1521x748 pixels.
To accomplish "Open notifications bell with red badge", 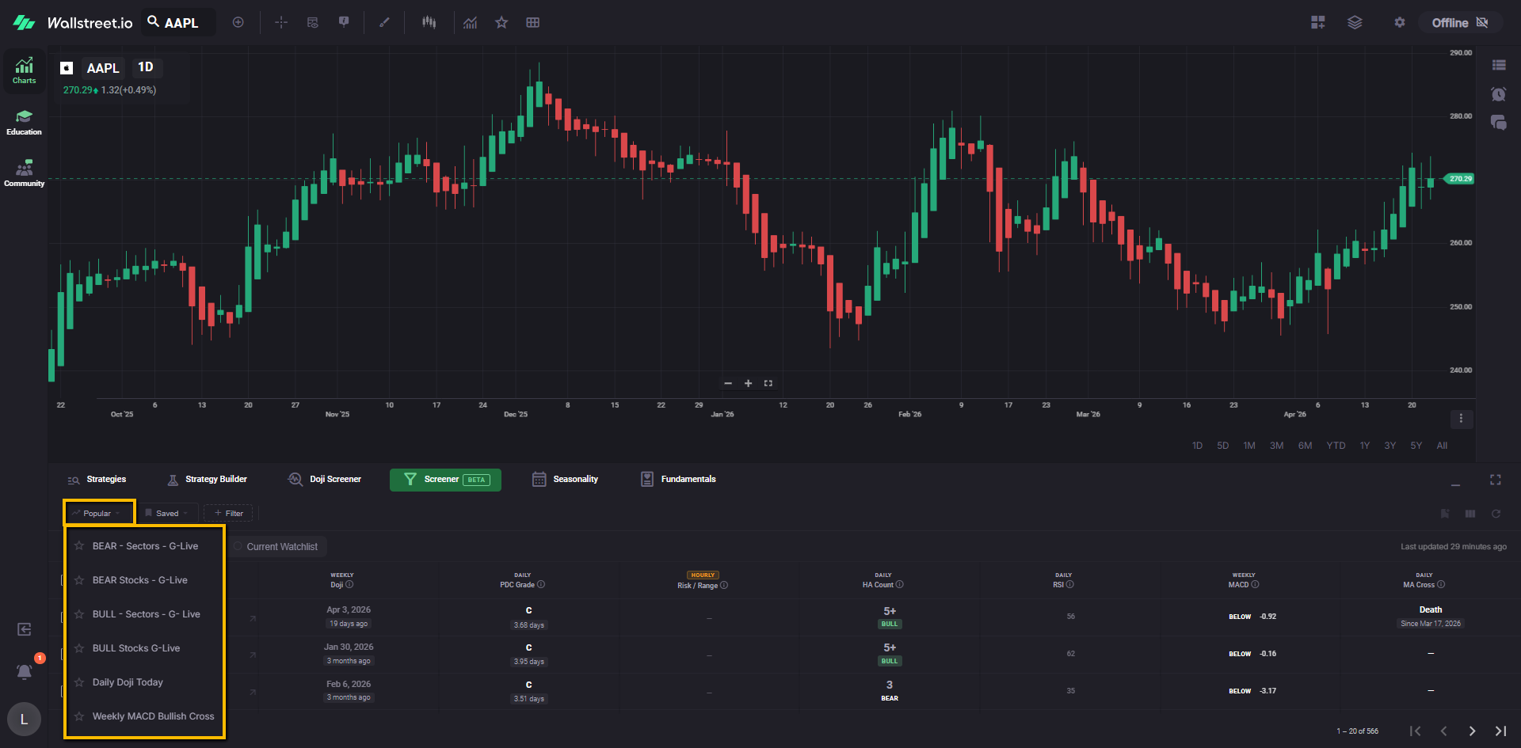I will (x=24, y=671).
